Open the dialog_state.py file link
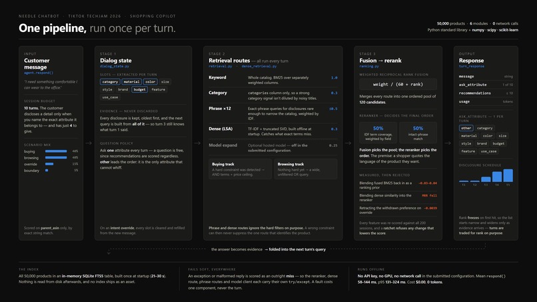The width and height of the screenshot is (537, 302). [x=115, y=66]
